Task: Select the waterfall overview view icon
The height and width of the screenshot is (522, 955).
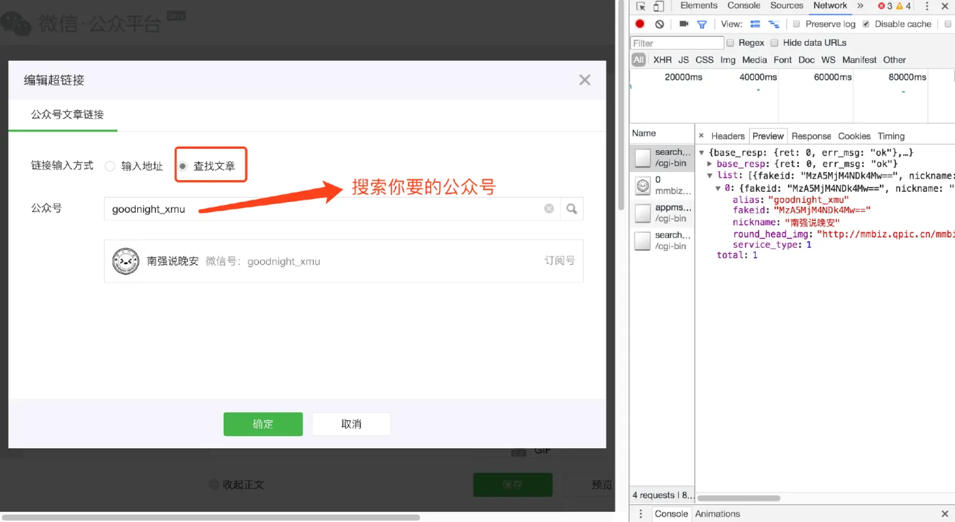Action: pos(774,24)
